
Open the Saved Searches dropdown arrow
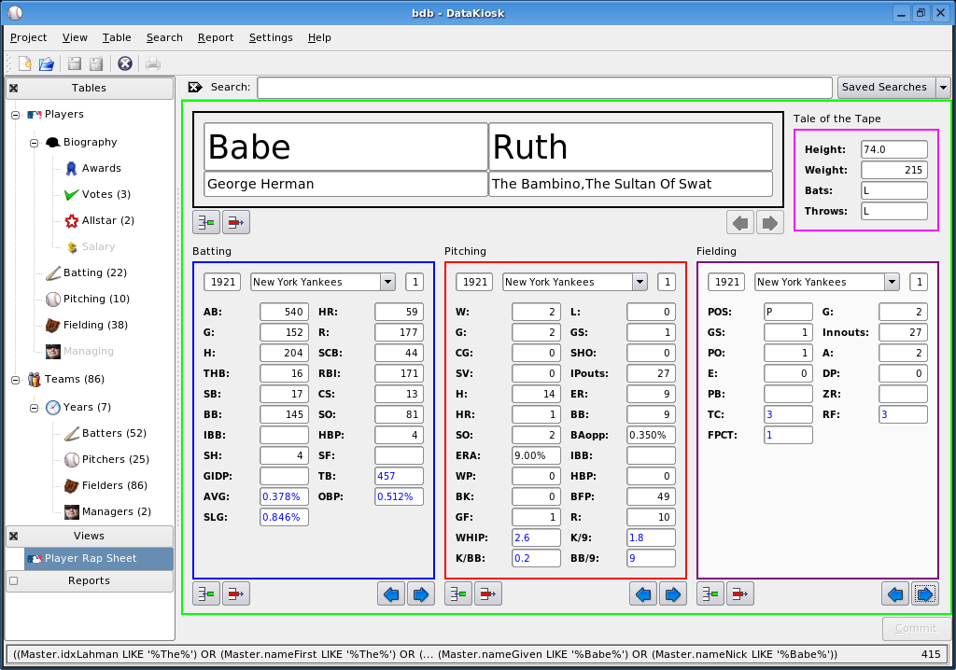click(943, 87)
